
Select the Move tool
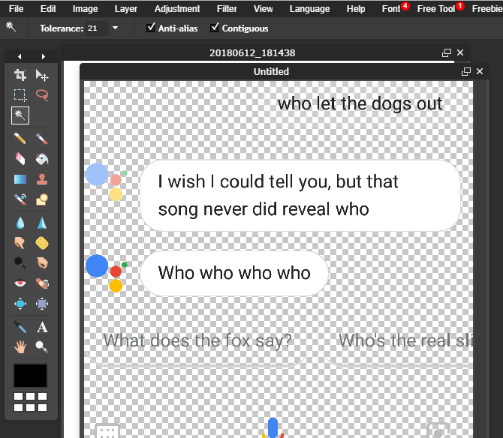[x=42, y=75]
